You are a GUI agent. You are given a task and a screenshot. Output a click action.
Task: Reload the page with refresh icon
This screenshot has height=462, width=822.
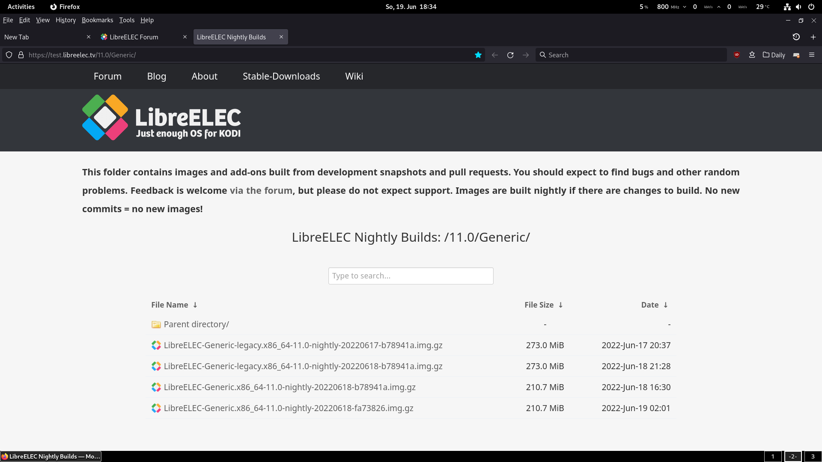pos(510,55)
